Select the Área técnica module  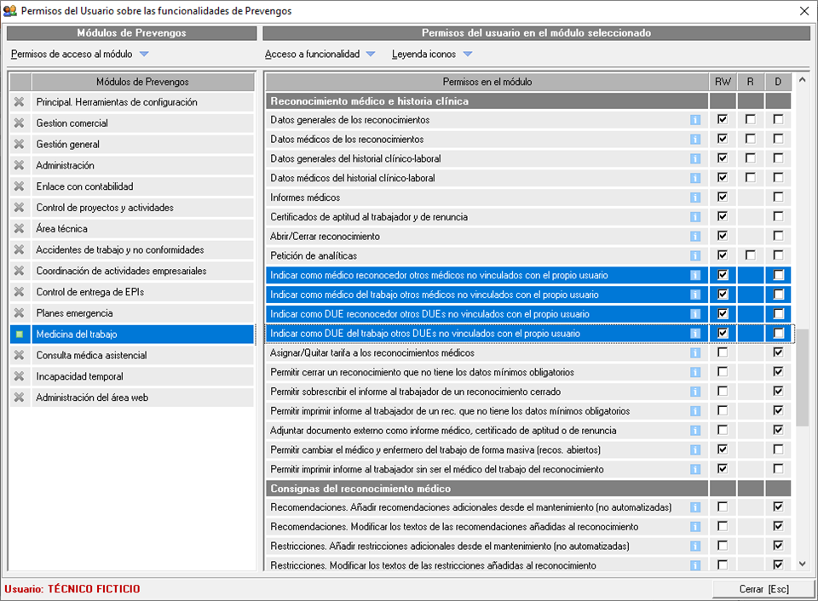point(61,229)
